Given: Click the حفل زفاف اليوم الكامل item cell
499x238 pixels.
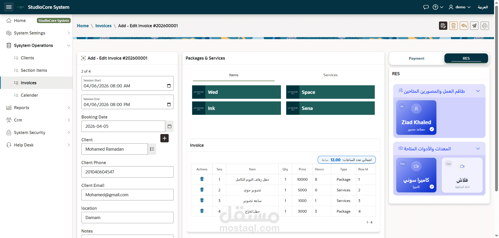Looking at the screenshot, I should (252, 179).
